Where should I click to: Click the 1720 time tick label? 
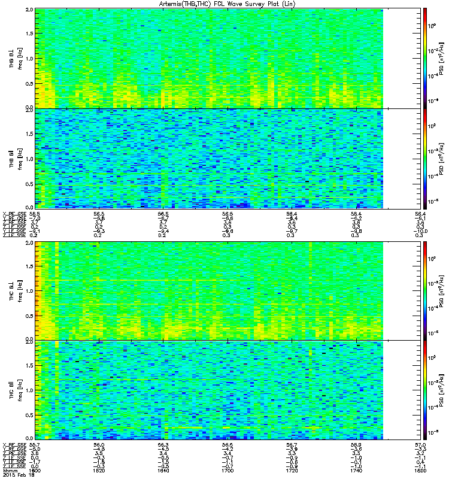pos(292,471)
